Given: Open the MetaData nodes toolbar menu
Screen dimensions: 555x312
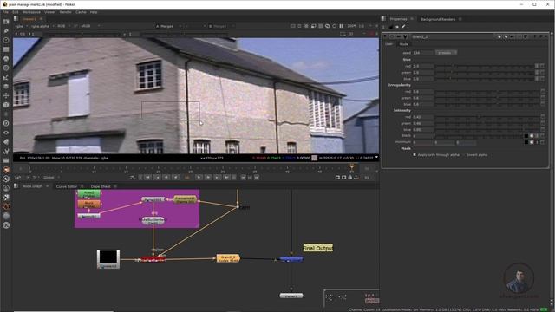Looking at the screenshot, I should pyautogui.click(x=6, y=142).
